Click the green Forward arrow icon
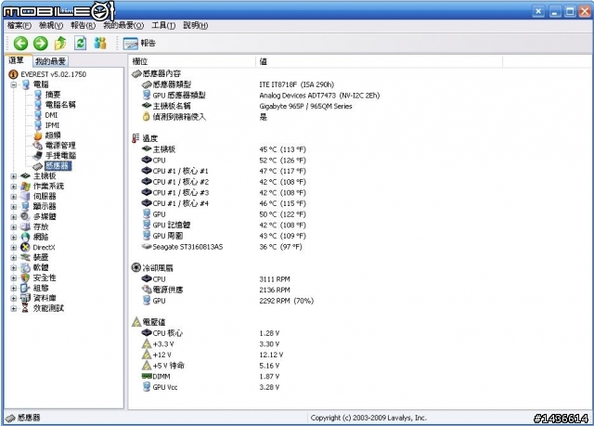 41,44
